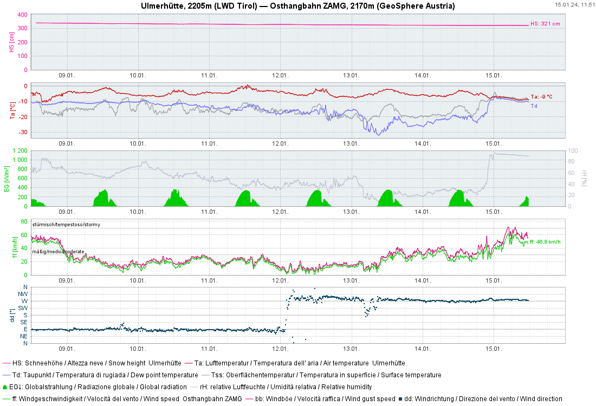The width and height of the screenshot is (596, 406).
Task: Click the '11.01.' date under the temperature chart
Action: pyautogui.click(x=209, y=144)
